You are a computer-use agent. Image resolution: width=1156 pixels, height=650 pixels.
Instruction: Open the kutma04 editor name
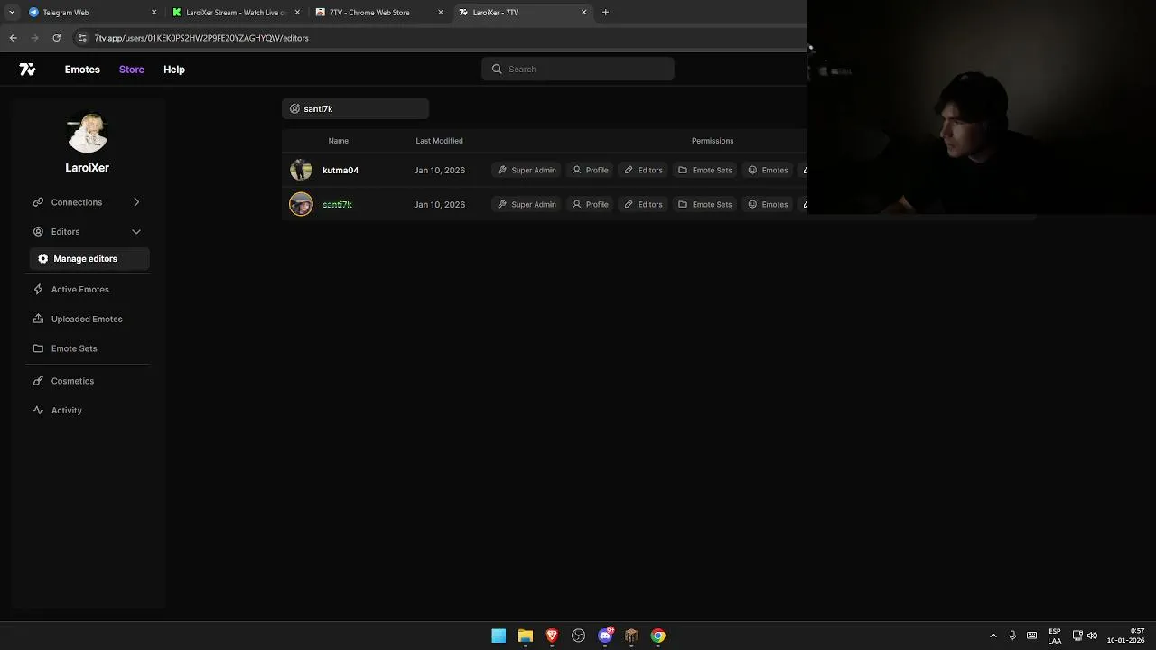[x=340, y=170]
